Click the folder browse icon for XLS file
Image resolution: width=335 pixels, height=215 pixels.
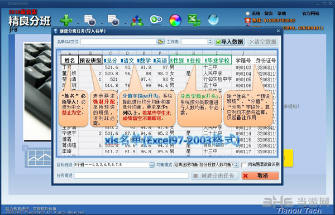click(x=160, y=42)
